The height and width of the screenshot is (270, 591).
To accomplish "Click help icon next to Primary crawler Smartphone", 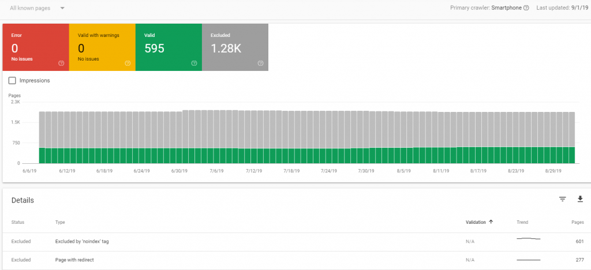I will tap(526, 8).
